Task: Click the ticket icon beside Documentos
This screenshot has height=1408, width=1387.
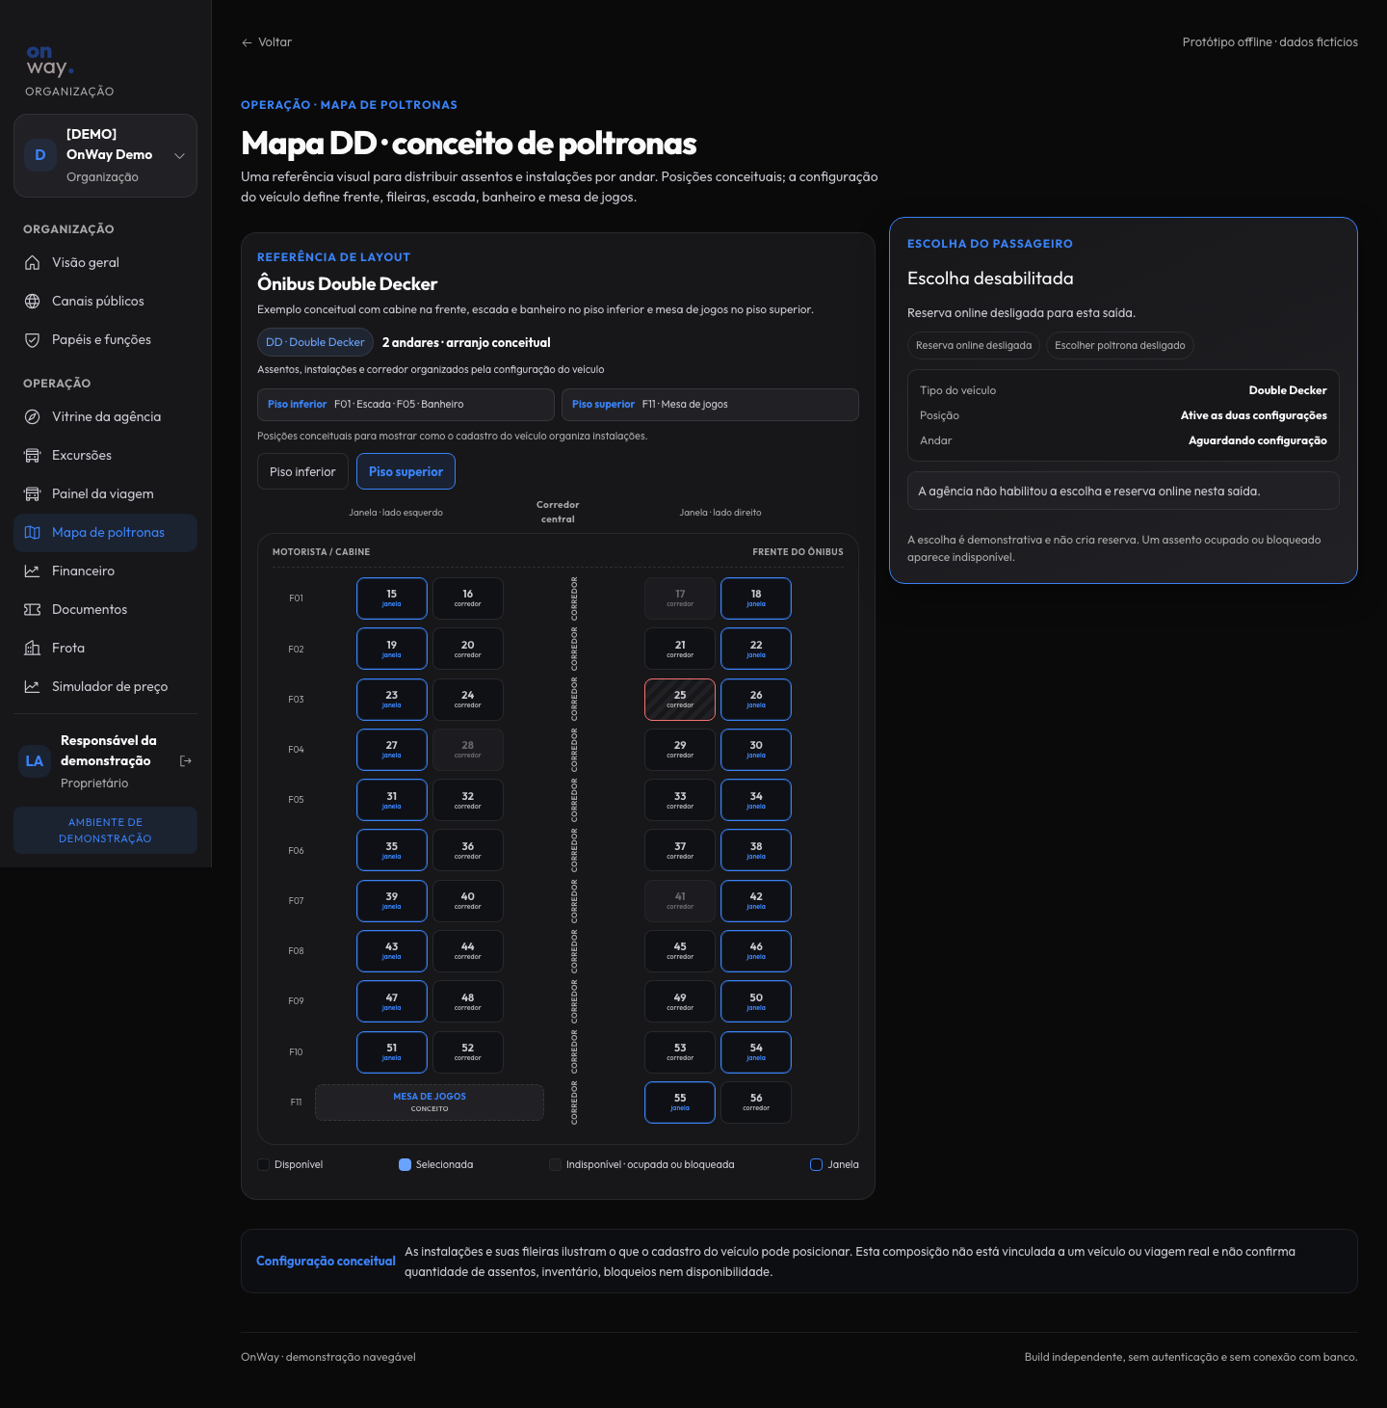Action: [x=32, y=609]
